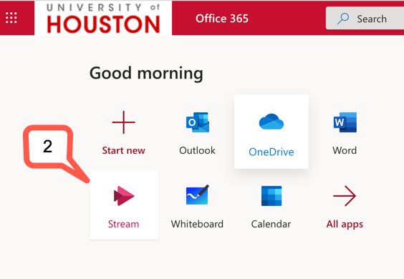Open the Outlook app icon
404x279 pixels.
(198, 122)
